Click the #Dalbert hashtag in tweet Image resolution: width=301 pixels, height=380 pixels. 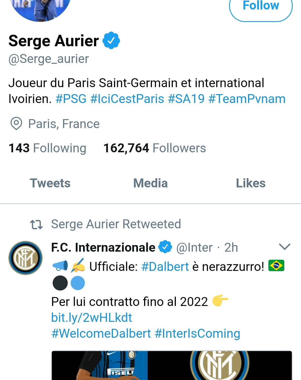165,267
